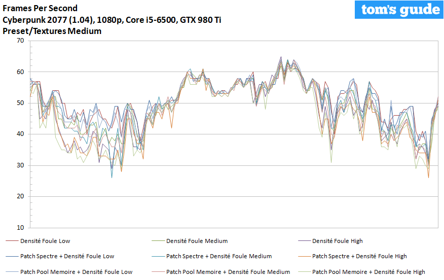Click the orange swatch for Patch Spectre High
The width and height of the screenshot is (444, 280).
pos(304,256)
